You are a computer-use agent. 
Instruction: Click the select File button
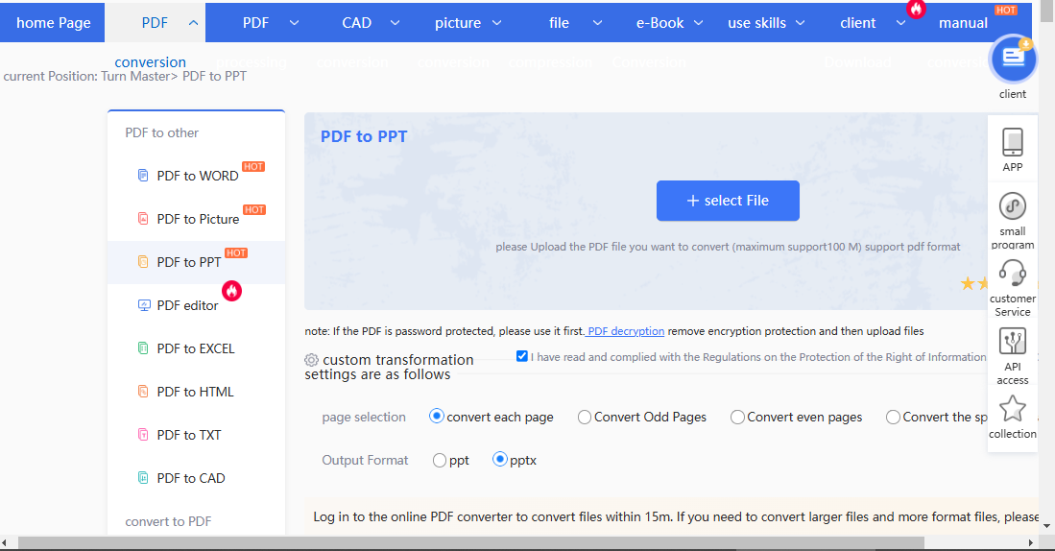click(728, 201)
